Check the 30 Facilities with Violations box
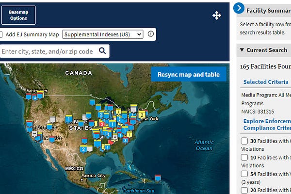This screenshot has height=194, width=291. point(244,141)
